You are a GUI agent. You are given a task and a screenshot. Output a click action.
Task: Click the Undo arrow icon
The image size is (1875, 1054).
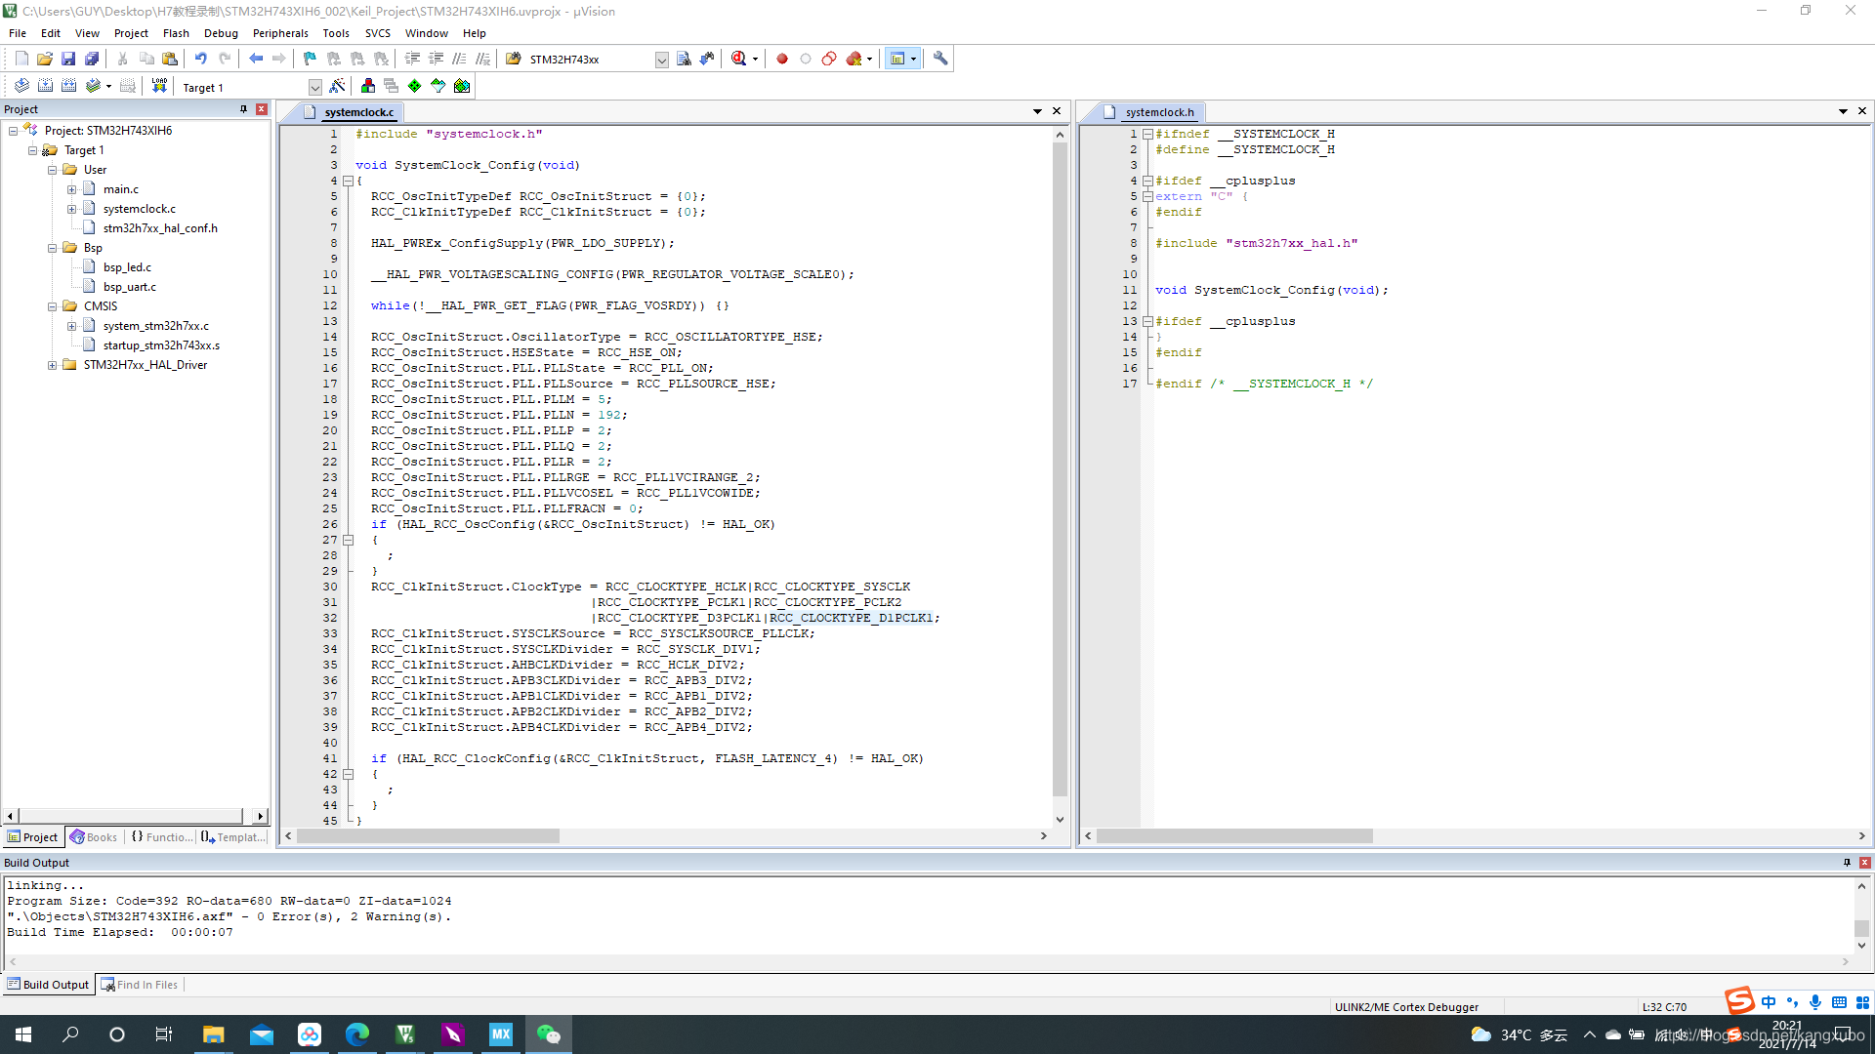coord(200,59)
